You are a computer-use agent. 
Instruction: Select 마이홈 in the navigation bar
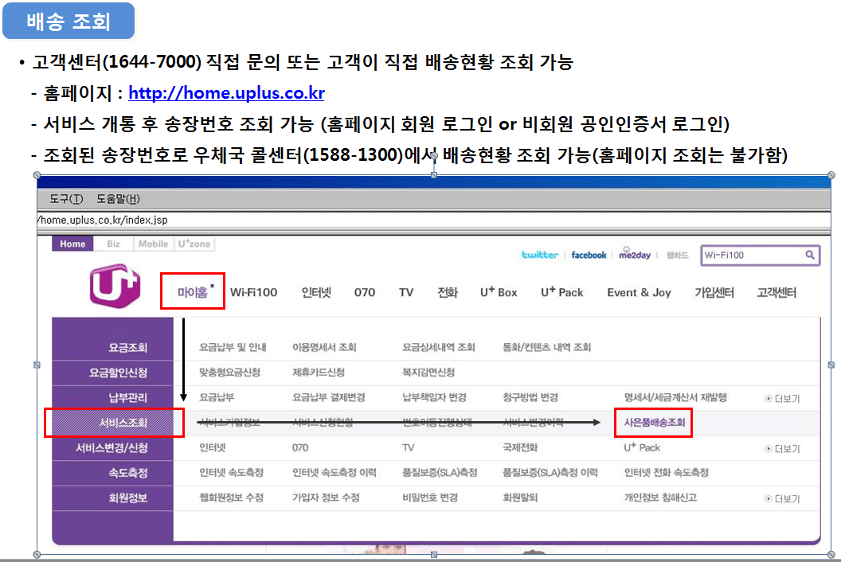coord(193,292)
